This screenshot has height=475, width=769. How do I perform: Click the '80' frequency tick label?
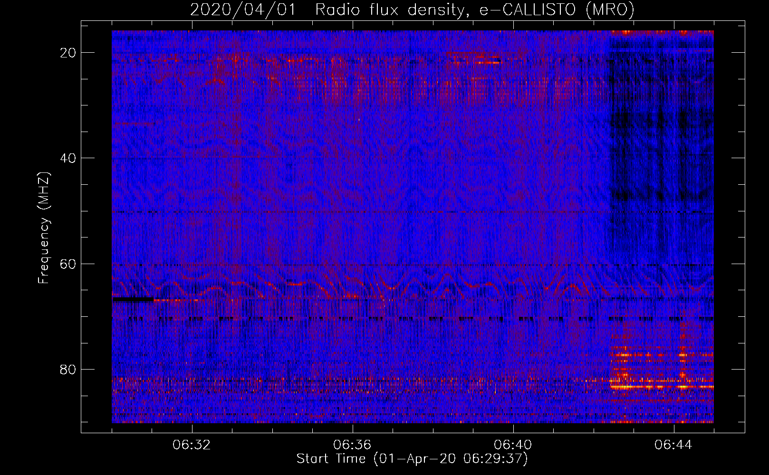click(x=68, y=369)
